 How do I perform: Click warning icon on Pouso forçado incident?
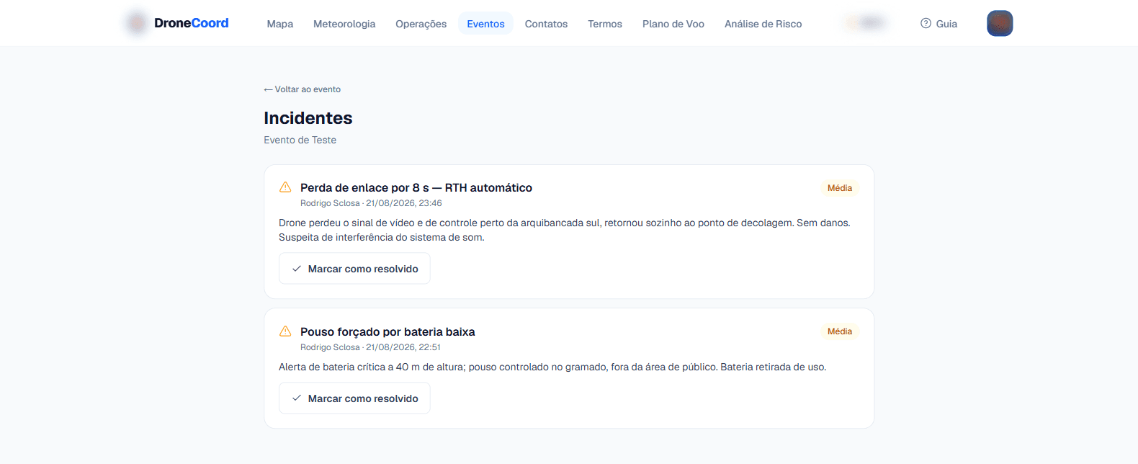point(285,331)
